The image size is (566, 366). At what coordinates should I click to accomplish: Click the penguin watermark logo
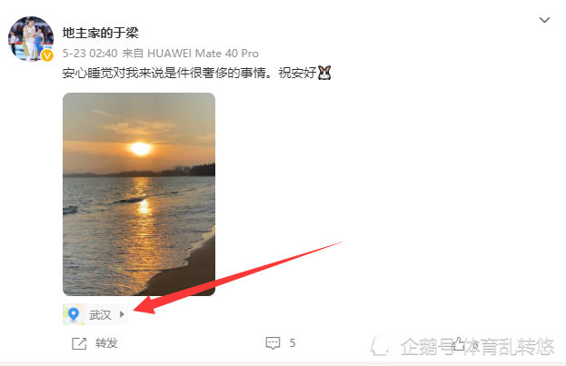tap(380, 346)
